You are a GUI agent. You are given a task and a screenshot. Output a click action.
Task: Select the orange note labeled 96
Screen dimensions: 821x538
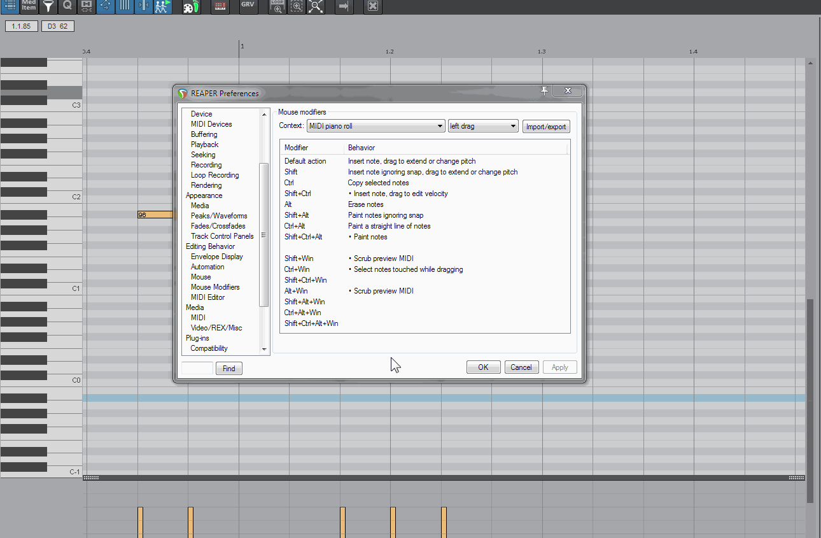coord(155,215)
